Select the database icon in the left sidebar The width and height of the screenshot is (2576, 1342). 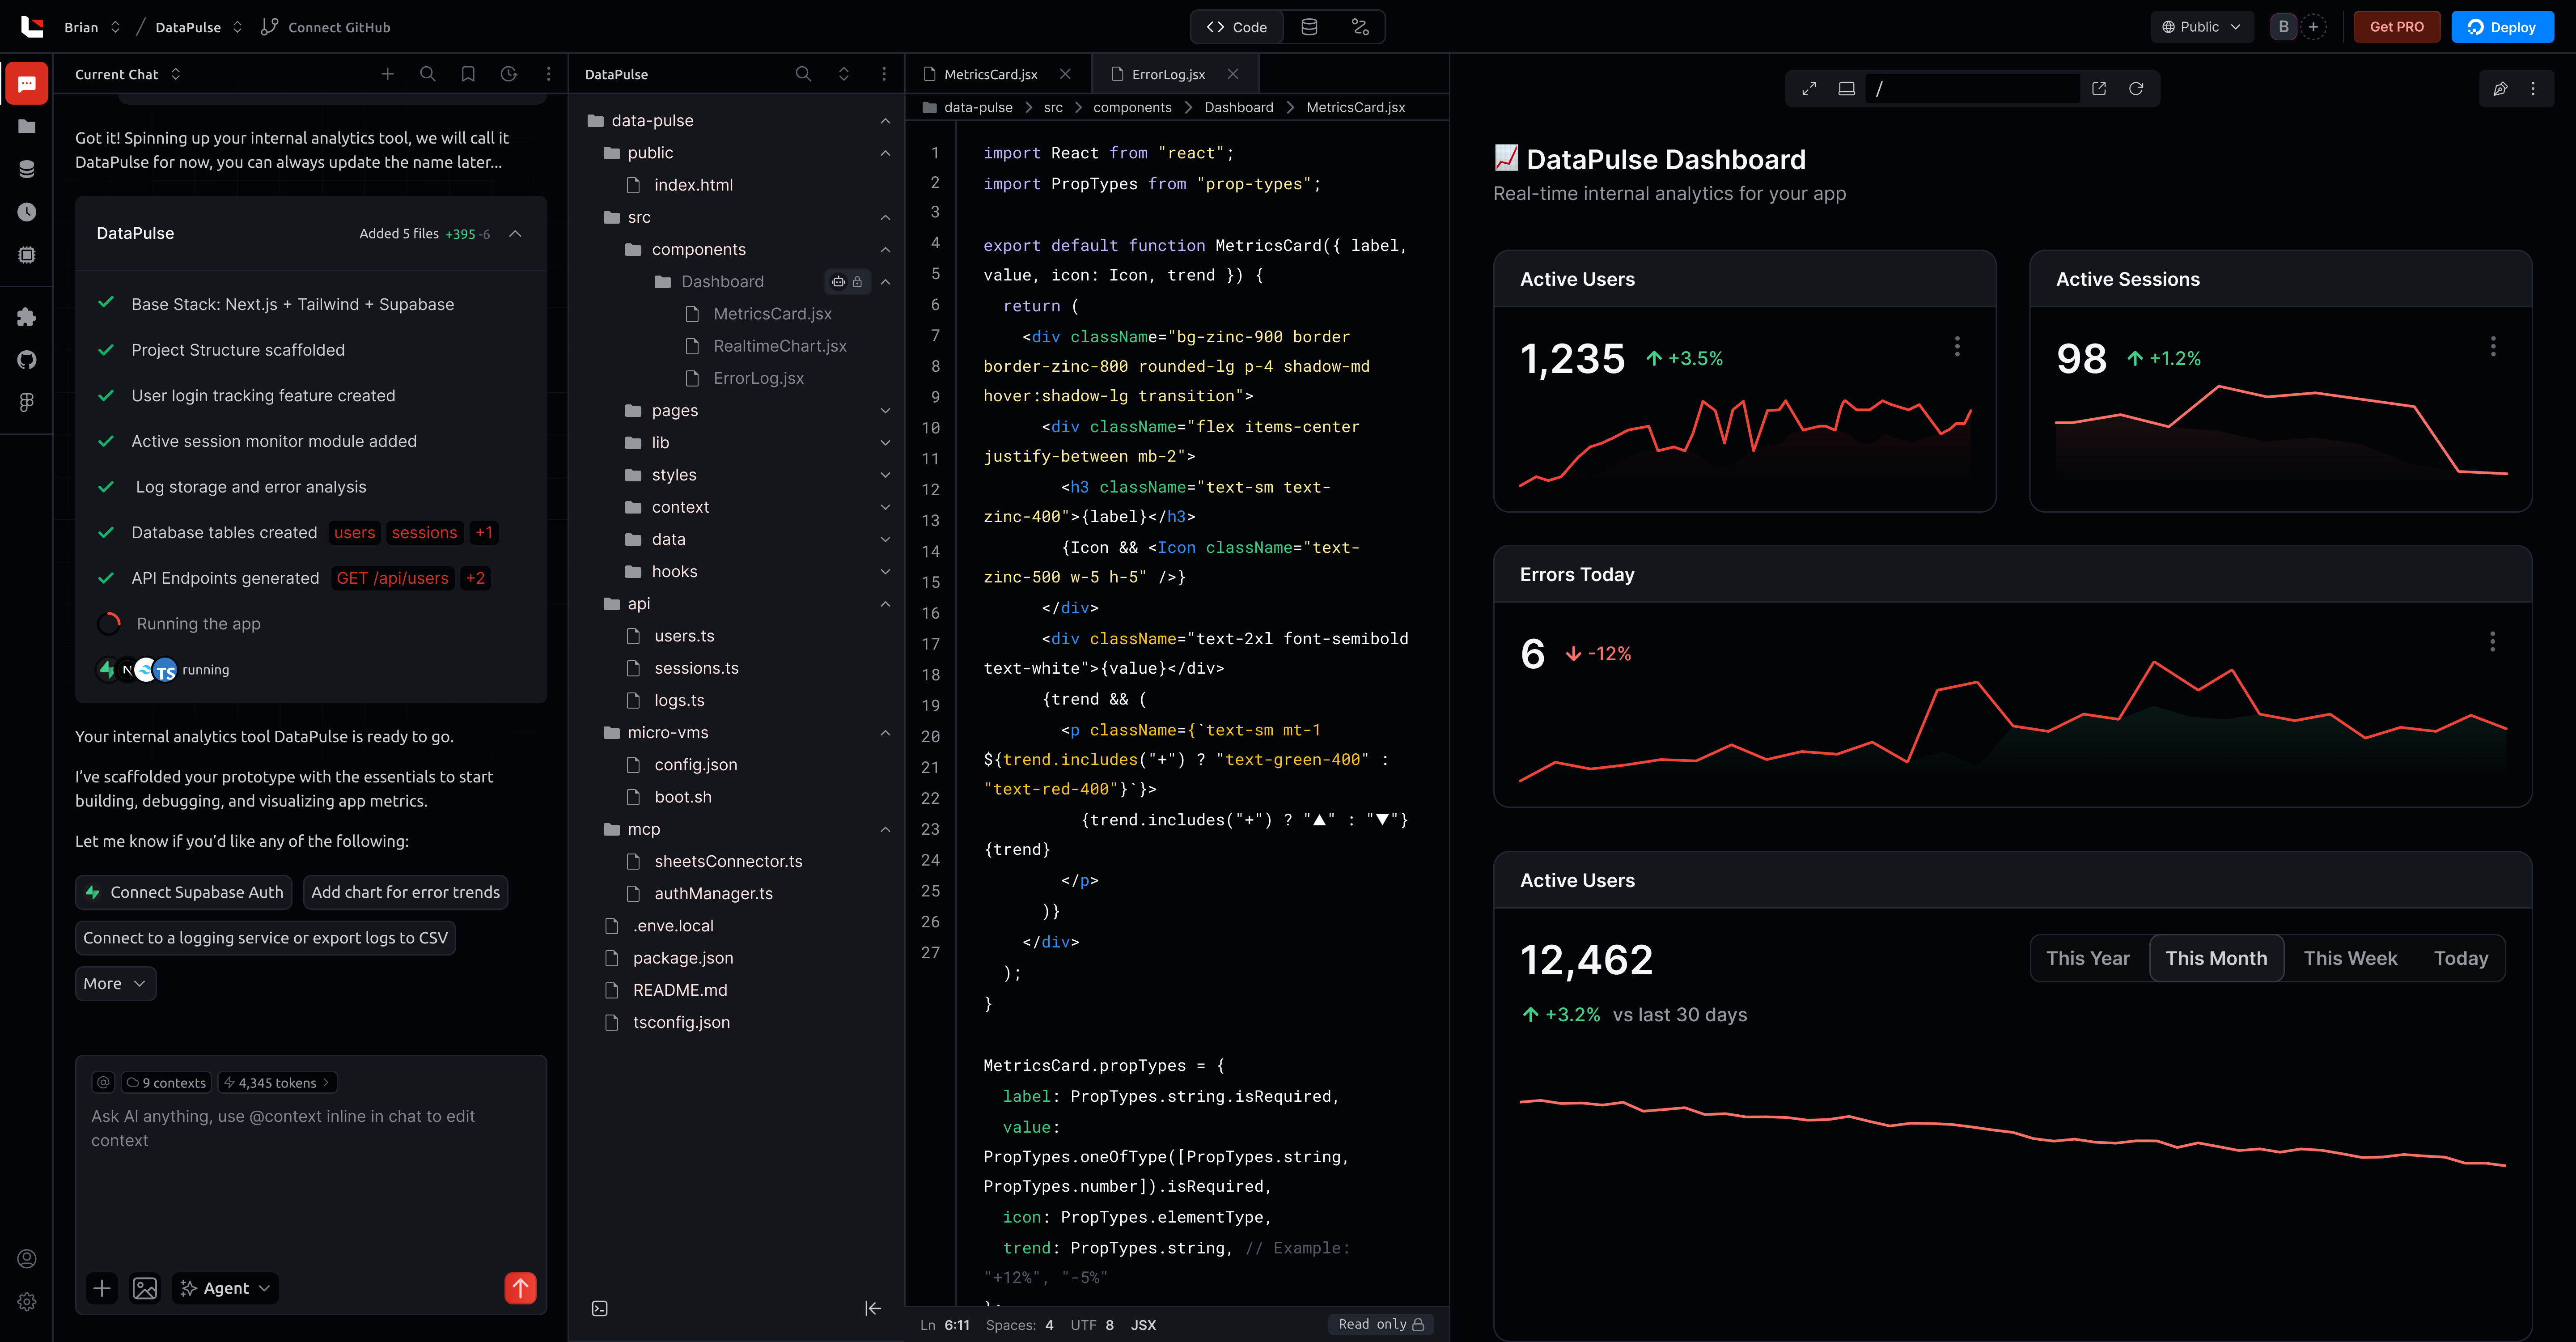[x=26, y=168]
